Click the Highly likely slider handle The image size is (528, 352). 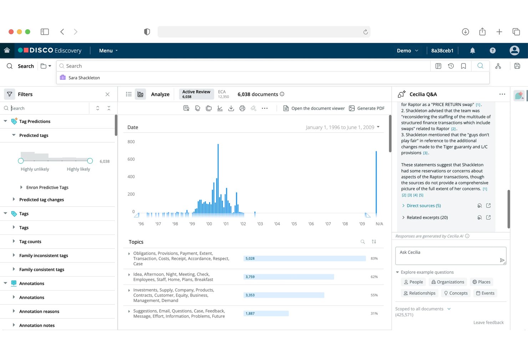pos(90,161)
